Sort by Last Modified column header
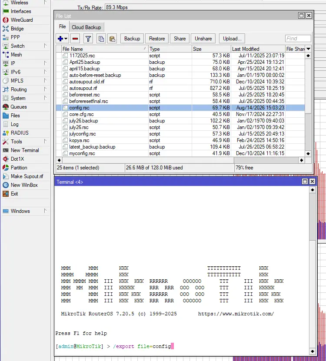The width and height of the screenshot is (326, 361). [x=258, y=49]
